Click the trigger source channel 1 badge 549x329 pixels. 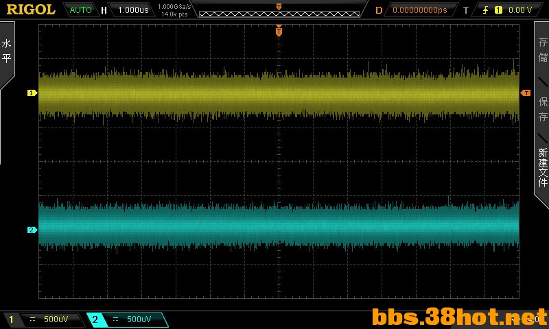point(498,10)
